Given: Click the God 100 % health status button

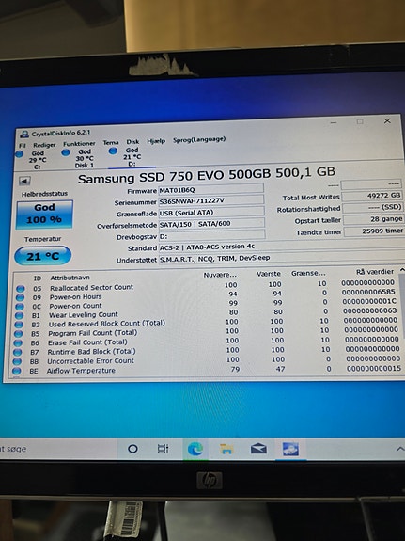Looking at the screenshot, I should coord(44,214).
